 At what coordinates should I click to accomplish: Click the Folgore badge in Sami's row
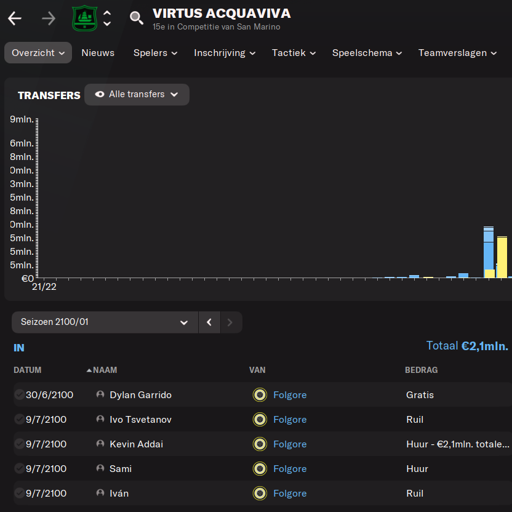tap(260, 468)
